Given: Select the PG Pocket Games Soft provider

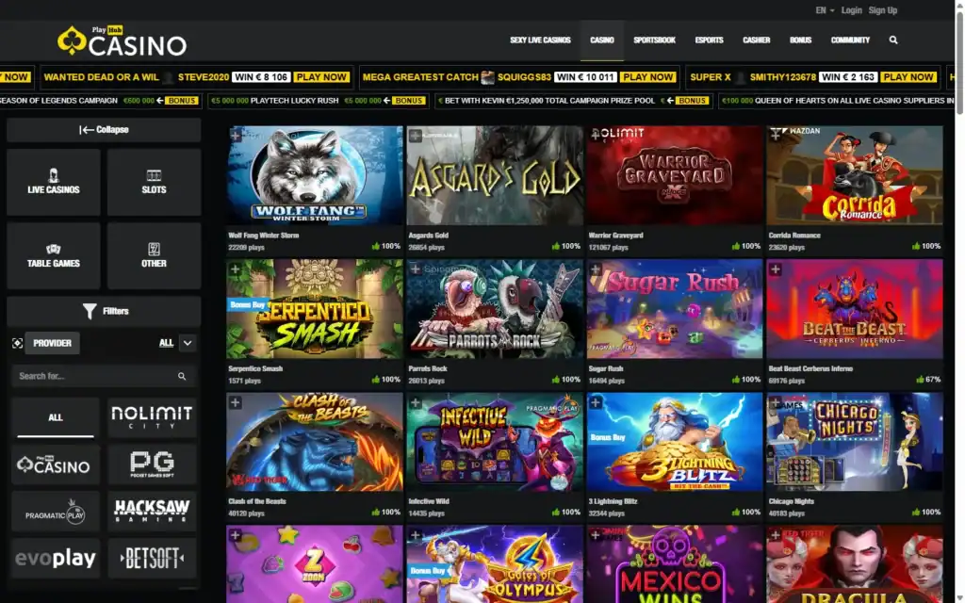Looking at the screenshot, I should click(x=152, y=464).
